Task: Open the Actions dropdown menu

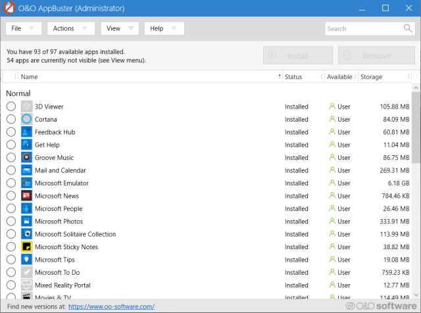Action: [x=70, y=29]
